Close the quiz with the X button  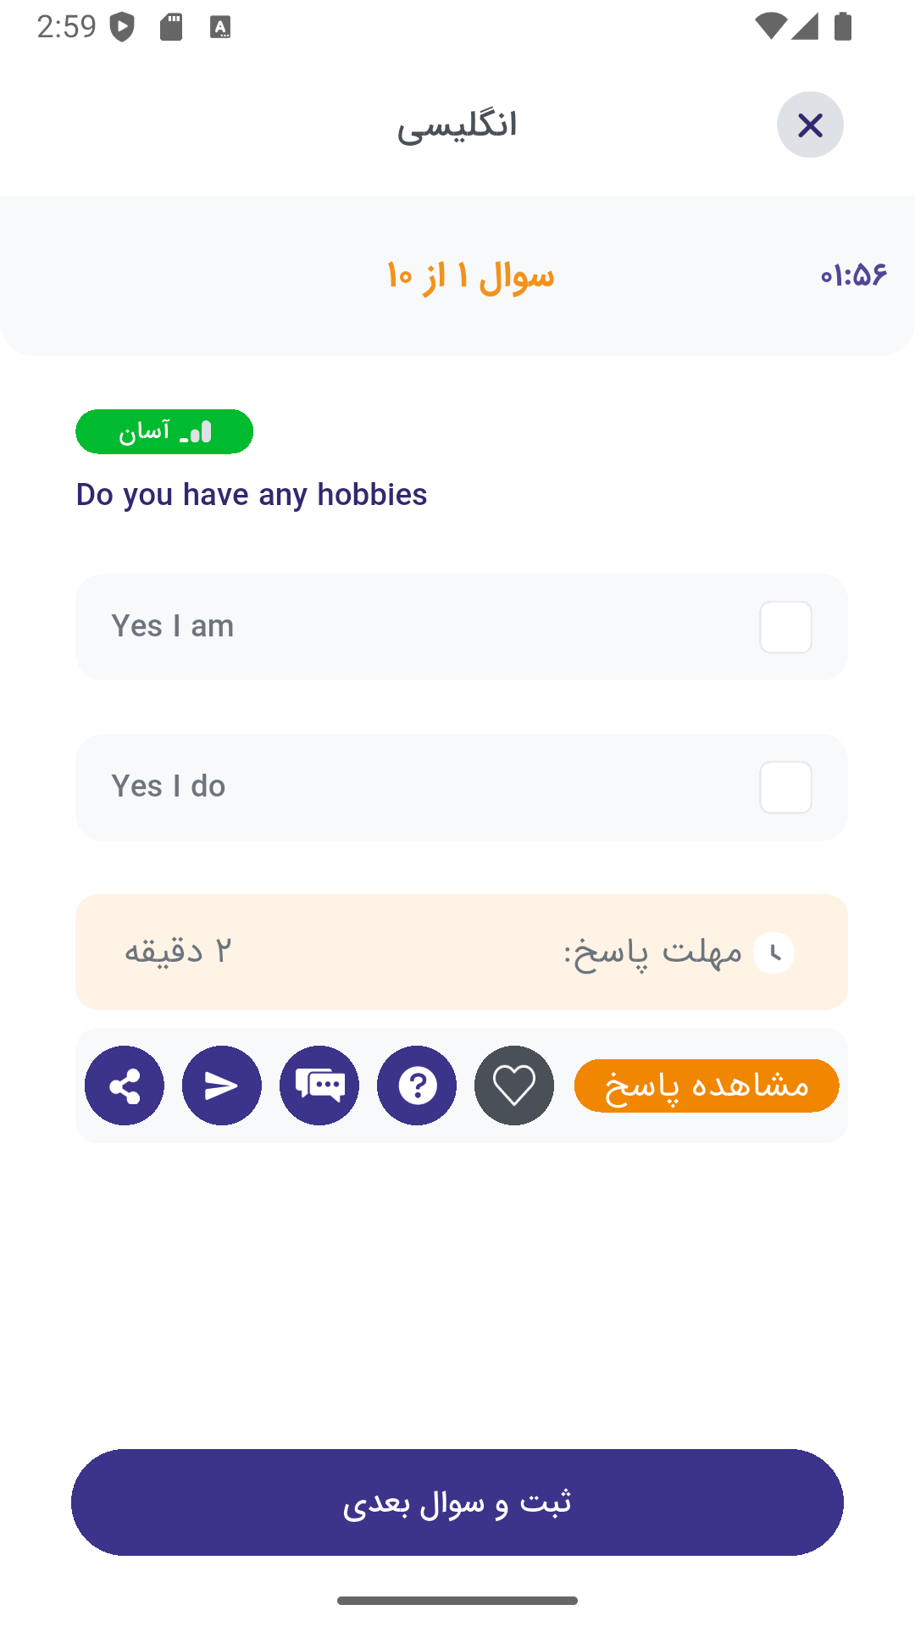tap(810, 125)
